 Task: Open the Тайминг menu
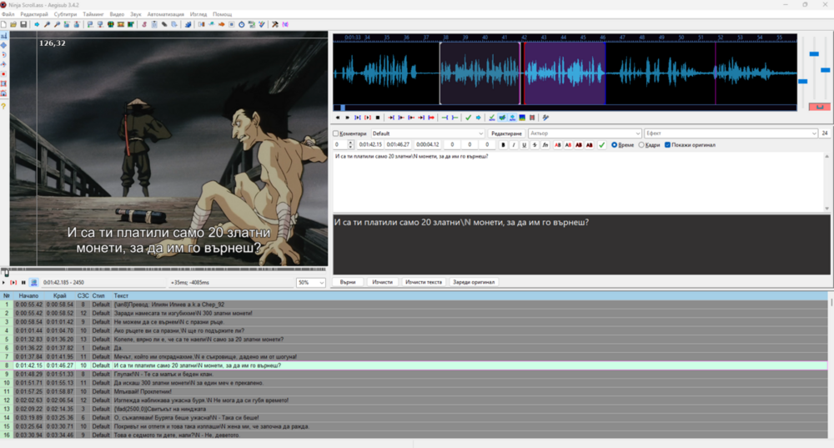pyautogui.click(x=93, y=14)
